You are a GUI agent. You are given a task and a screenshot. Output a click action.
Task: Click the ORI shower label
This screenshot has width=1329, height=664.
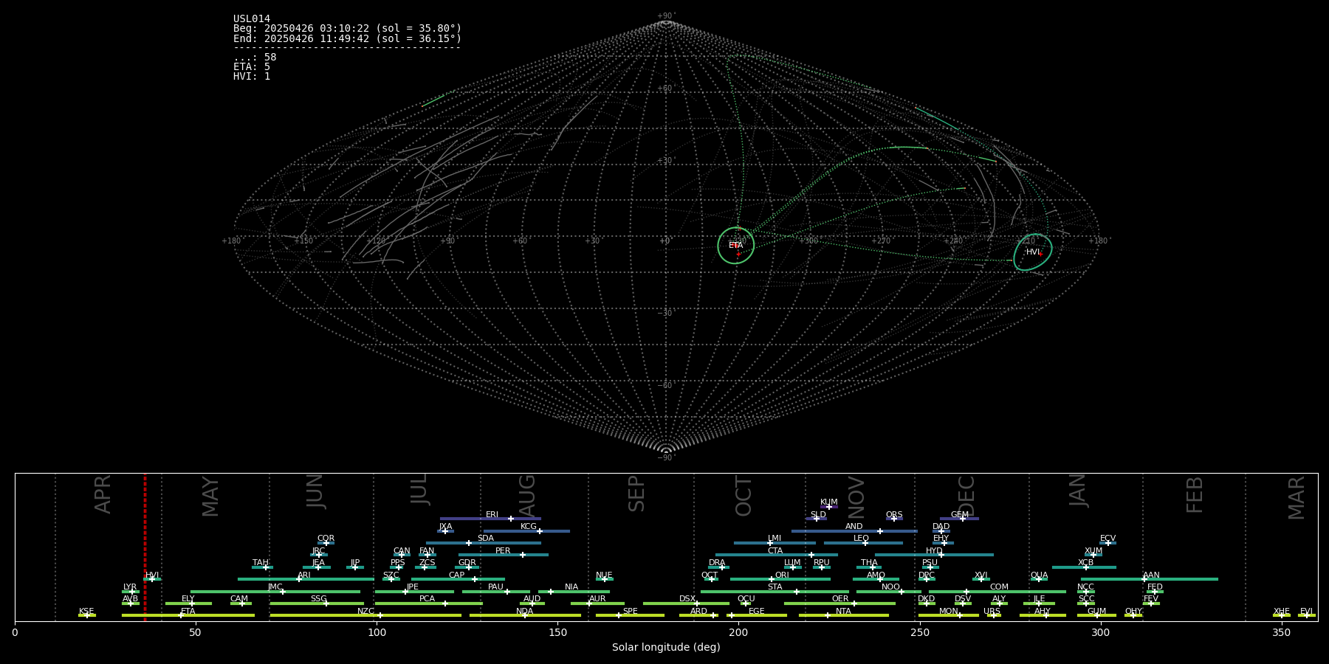point(782,575)
